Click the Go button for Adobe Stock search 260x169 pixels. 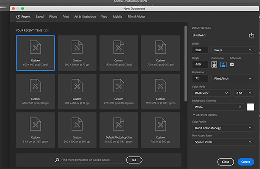(x=134, y=160)
